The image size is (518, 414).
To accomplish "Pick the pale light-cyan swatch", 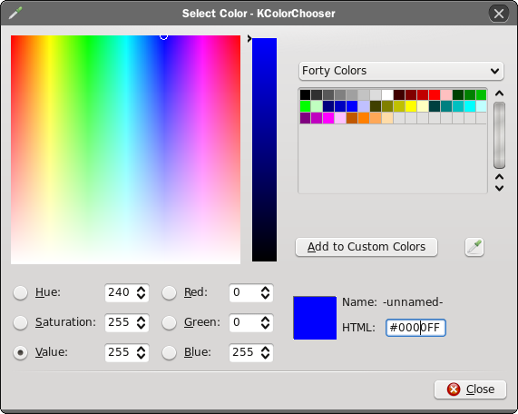I will coord(482,106).
